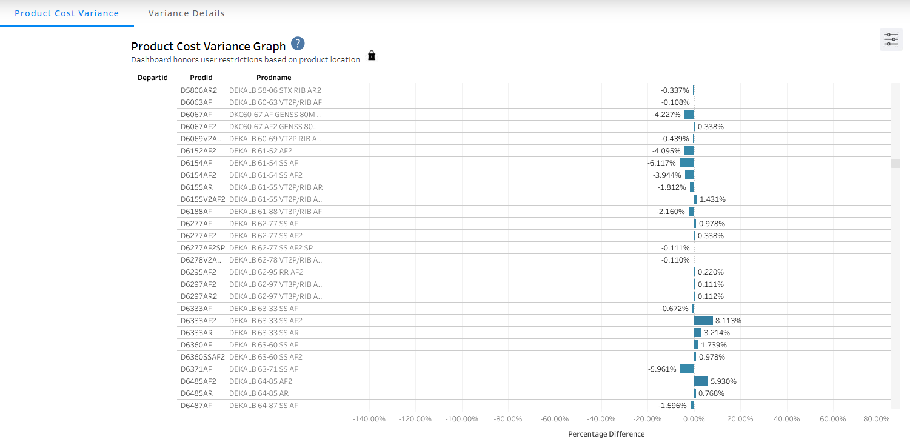Click the vertical scrollbar thumb of the chart
This screenshot has width=910, height=445.
(x=895, y=163)
